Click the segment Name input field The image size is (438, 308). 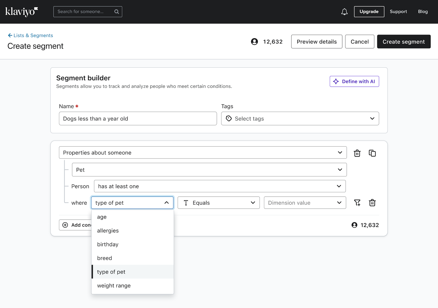(138, 118)
